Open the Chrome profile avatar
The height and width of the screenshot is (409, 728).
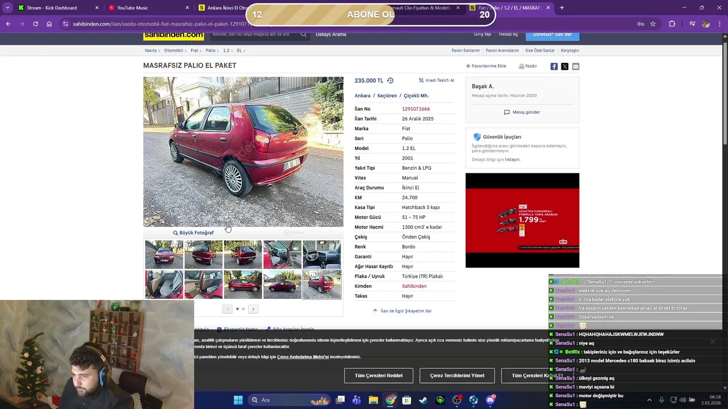point(706,24)
